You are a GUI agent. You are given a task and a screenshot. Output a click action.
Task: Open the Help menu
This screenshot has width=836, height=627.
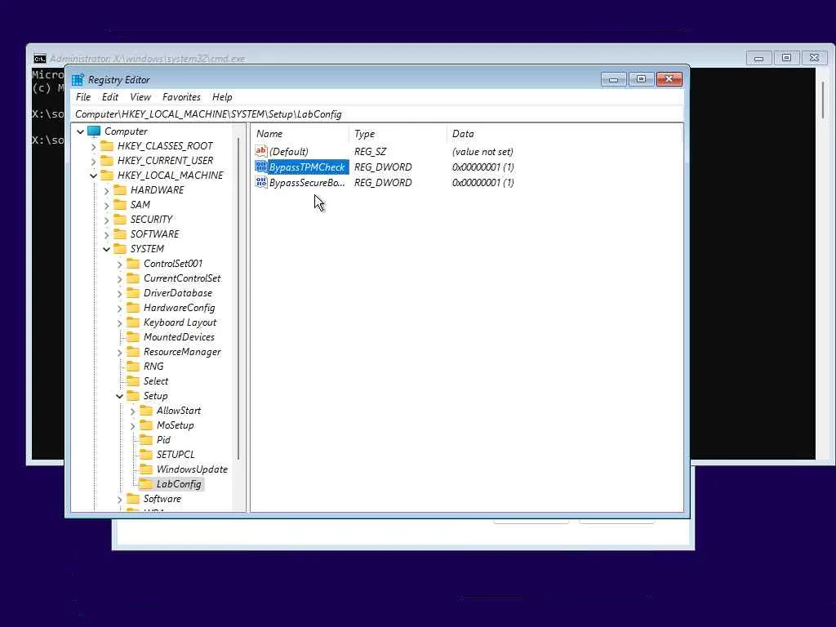point(222,97)
